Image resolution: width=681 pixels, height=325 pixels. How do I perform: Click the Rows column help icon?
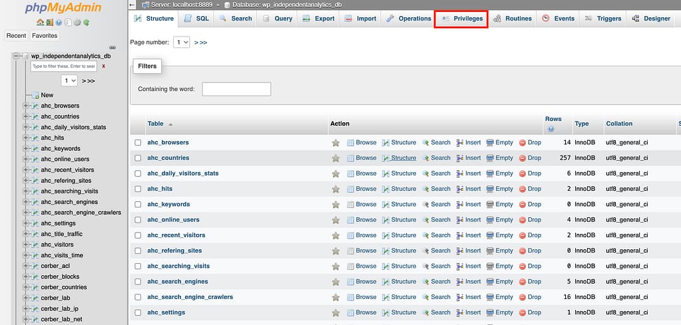click(x=551, y=129)
